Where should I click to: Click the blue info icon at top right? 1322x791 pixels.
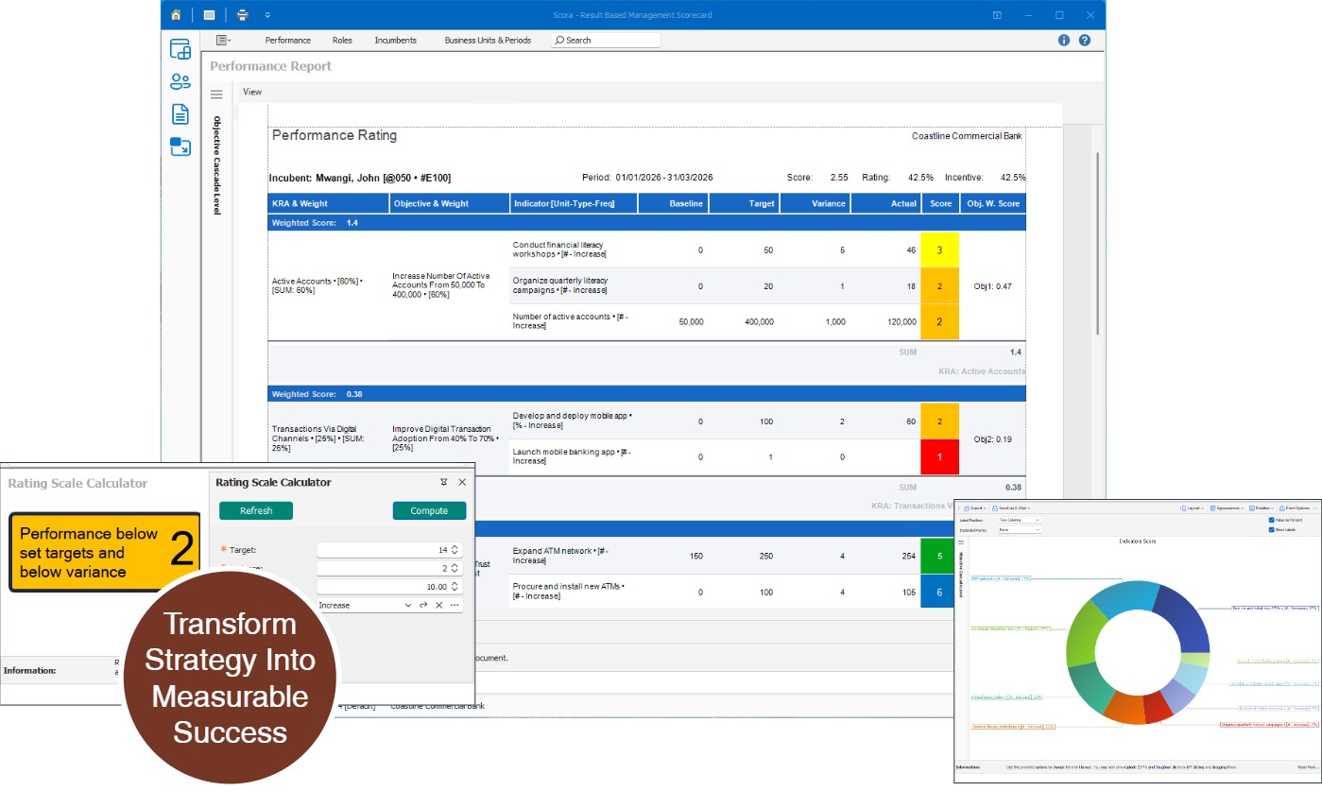point(1064,41)
